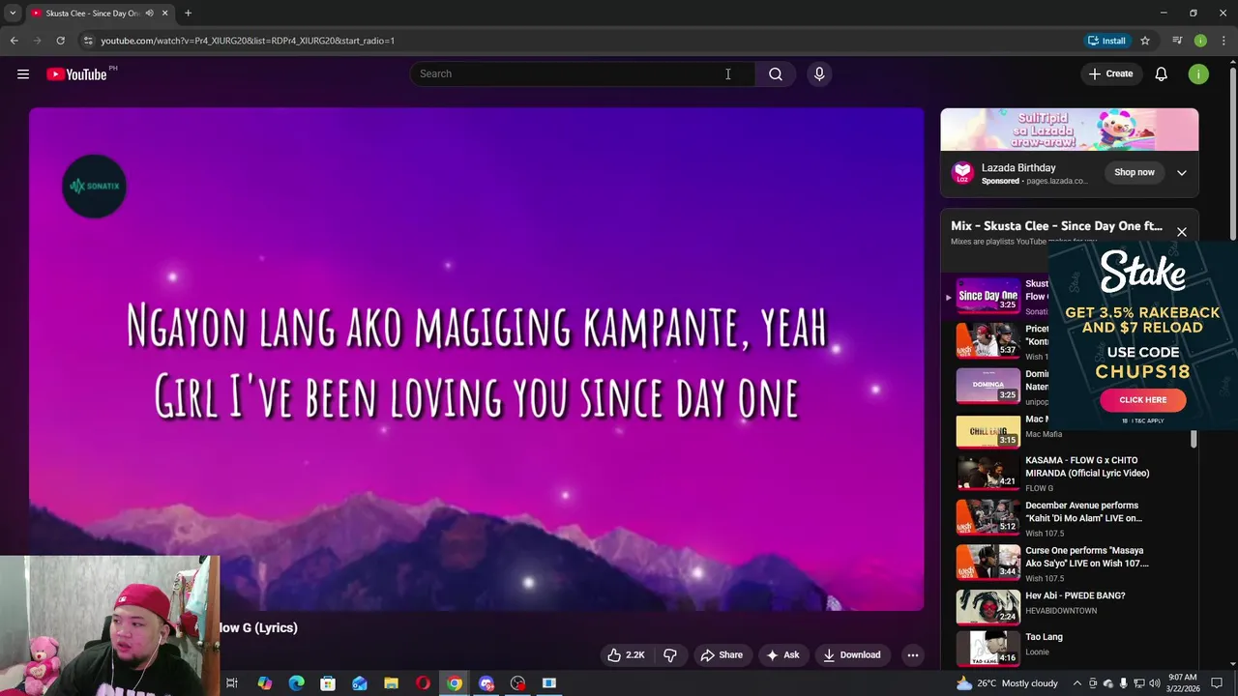Open Microsoft Edge from taskbar
This screenshot has height=696, width=1238.
tap(296, 683)
